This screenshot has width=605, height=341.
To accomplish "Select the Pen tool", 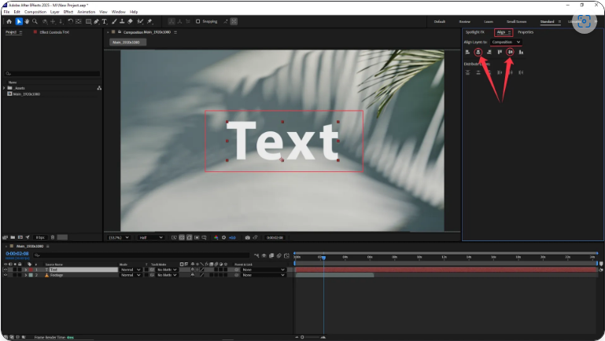I will coord(97,21).
